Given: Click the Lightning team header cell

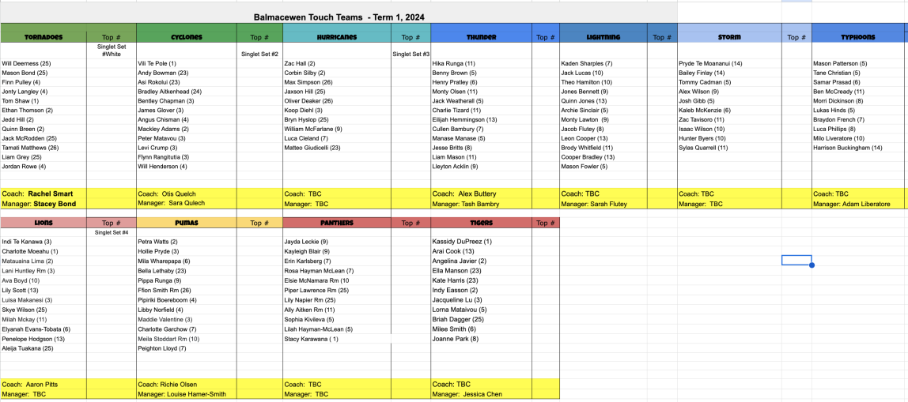Looking at the screenshot, I should tap(603, 37).
